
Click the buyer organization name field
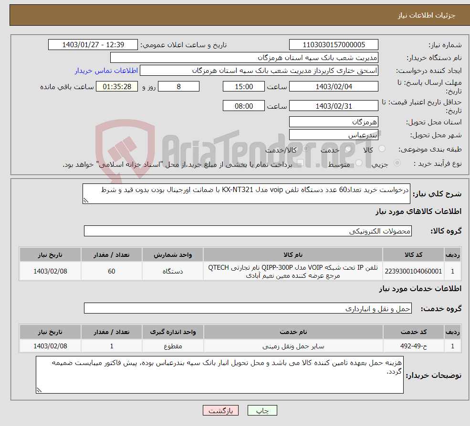click(244, 58)
